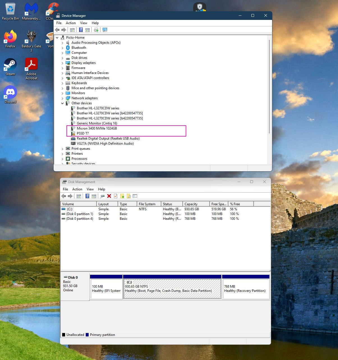Select Micron 3400 NVMe 1024GB device
This screenshot has height=360, width=338.
click(97, 128)
